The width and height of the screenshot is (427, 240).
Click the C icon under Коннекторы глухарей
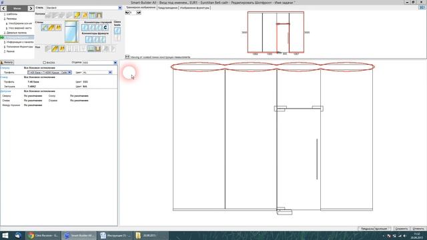pos(105,27)
